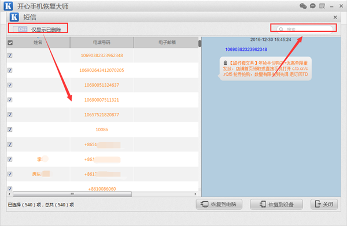347x226 pixels.
Task: Uncheck the checkbox for 10690051324637 row
Action: (10, 85)
